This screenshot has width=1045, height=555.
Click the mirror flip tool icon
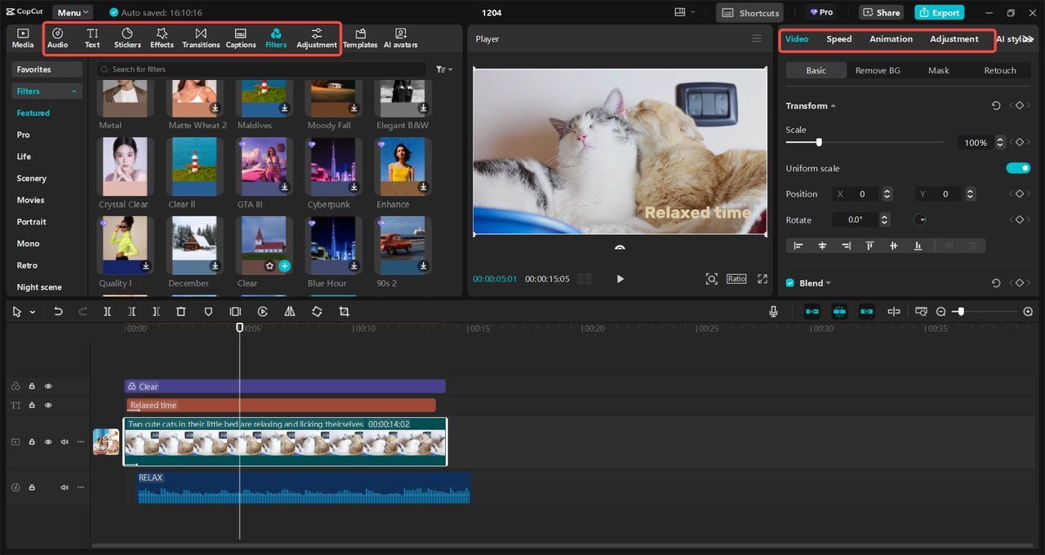(290, 312)
